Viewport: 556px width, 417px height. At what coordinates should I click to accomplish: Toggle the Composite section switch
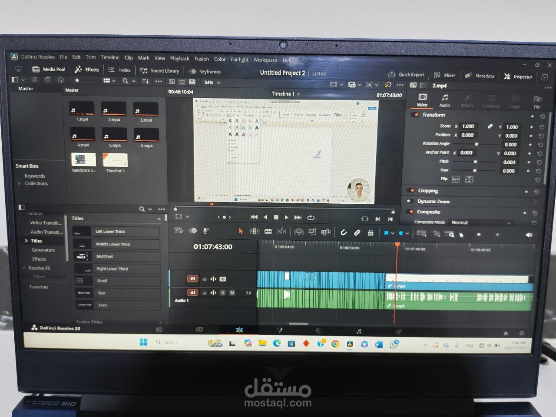pos(410,212)
